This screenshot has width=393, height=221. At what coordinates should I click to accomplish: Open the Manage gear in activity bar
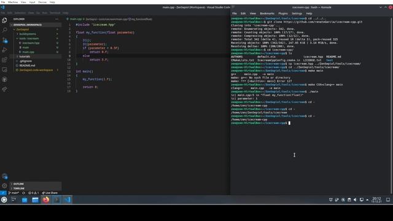click(4, 185)
